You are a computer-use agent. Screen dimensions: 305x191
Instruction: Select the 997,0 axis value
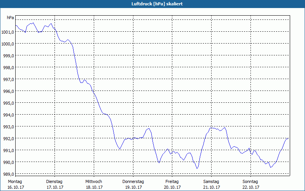point(8,79)
